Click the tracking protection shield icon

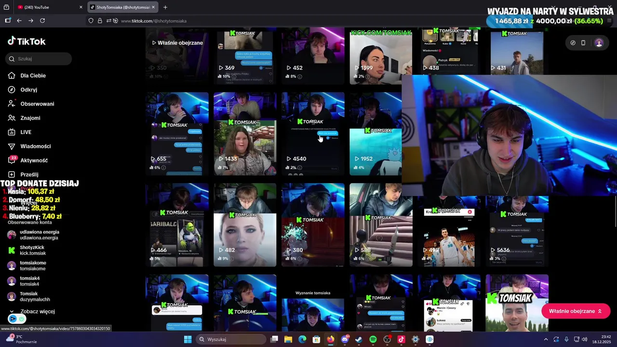click(91, 21)
